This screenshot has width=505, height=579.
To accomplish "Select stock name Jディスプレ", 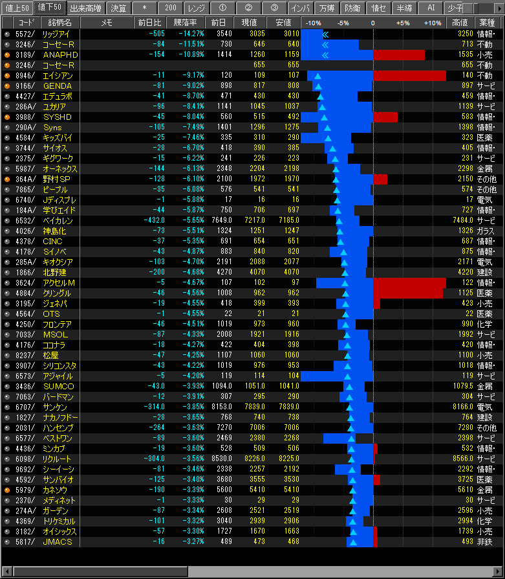I will click(x=59, y=199).
